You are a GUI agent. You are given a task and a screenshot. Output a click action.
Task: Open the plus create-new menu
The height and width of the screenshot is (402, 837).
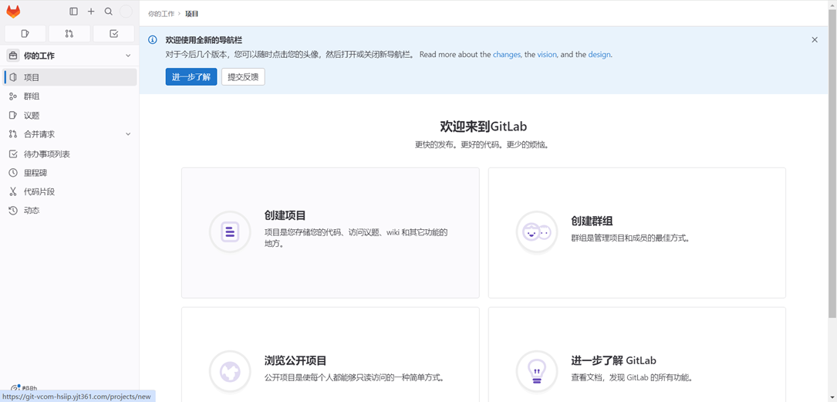[91, 12]
